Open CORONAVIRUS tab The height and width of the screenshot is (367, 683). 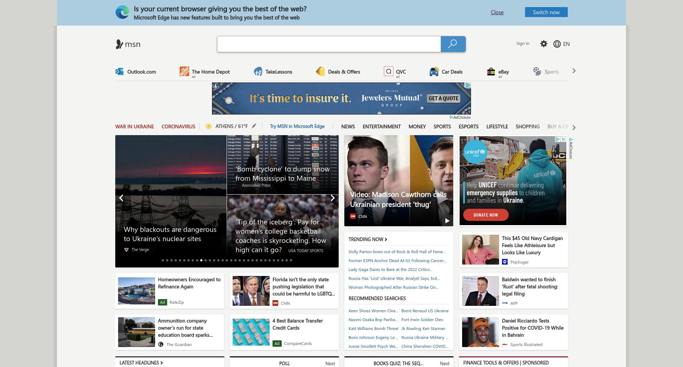(178, 127)
